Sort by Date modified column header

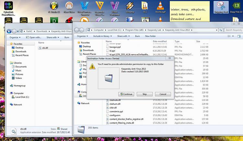(x=160, y=41)
